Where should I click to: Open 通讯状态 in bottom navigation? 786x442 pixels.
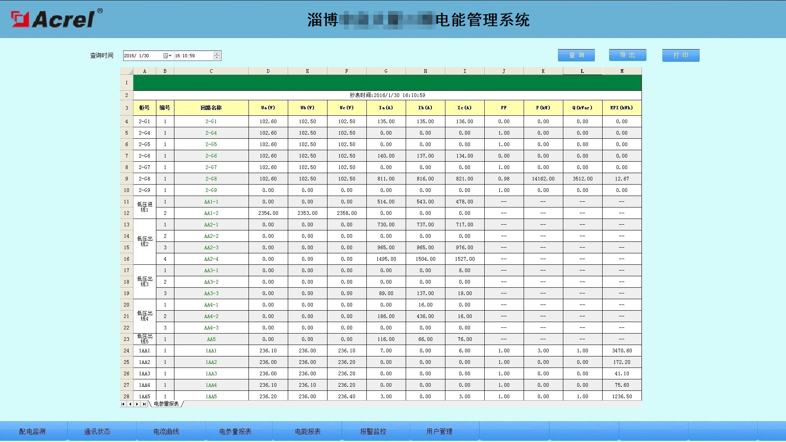(x=97, y=431)
